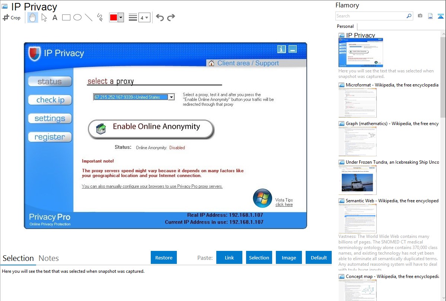The width and height of the screenshot is (446, 301).
Task: Click the Current IP Address in use text
Action: tap(214, 222)
